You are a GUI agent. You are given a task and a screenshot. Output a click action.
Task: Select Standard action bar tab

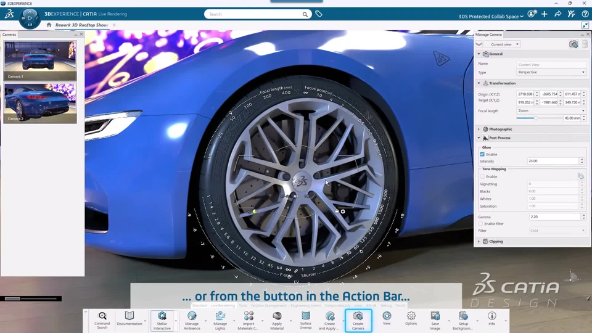click(x=199, y=305)
